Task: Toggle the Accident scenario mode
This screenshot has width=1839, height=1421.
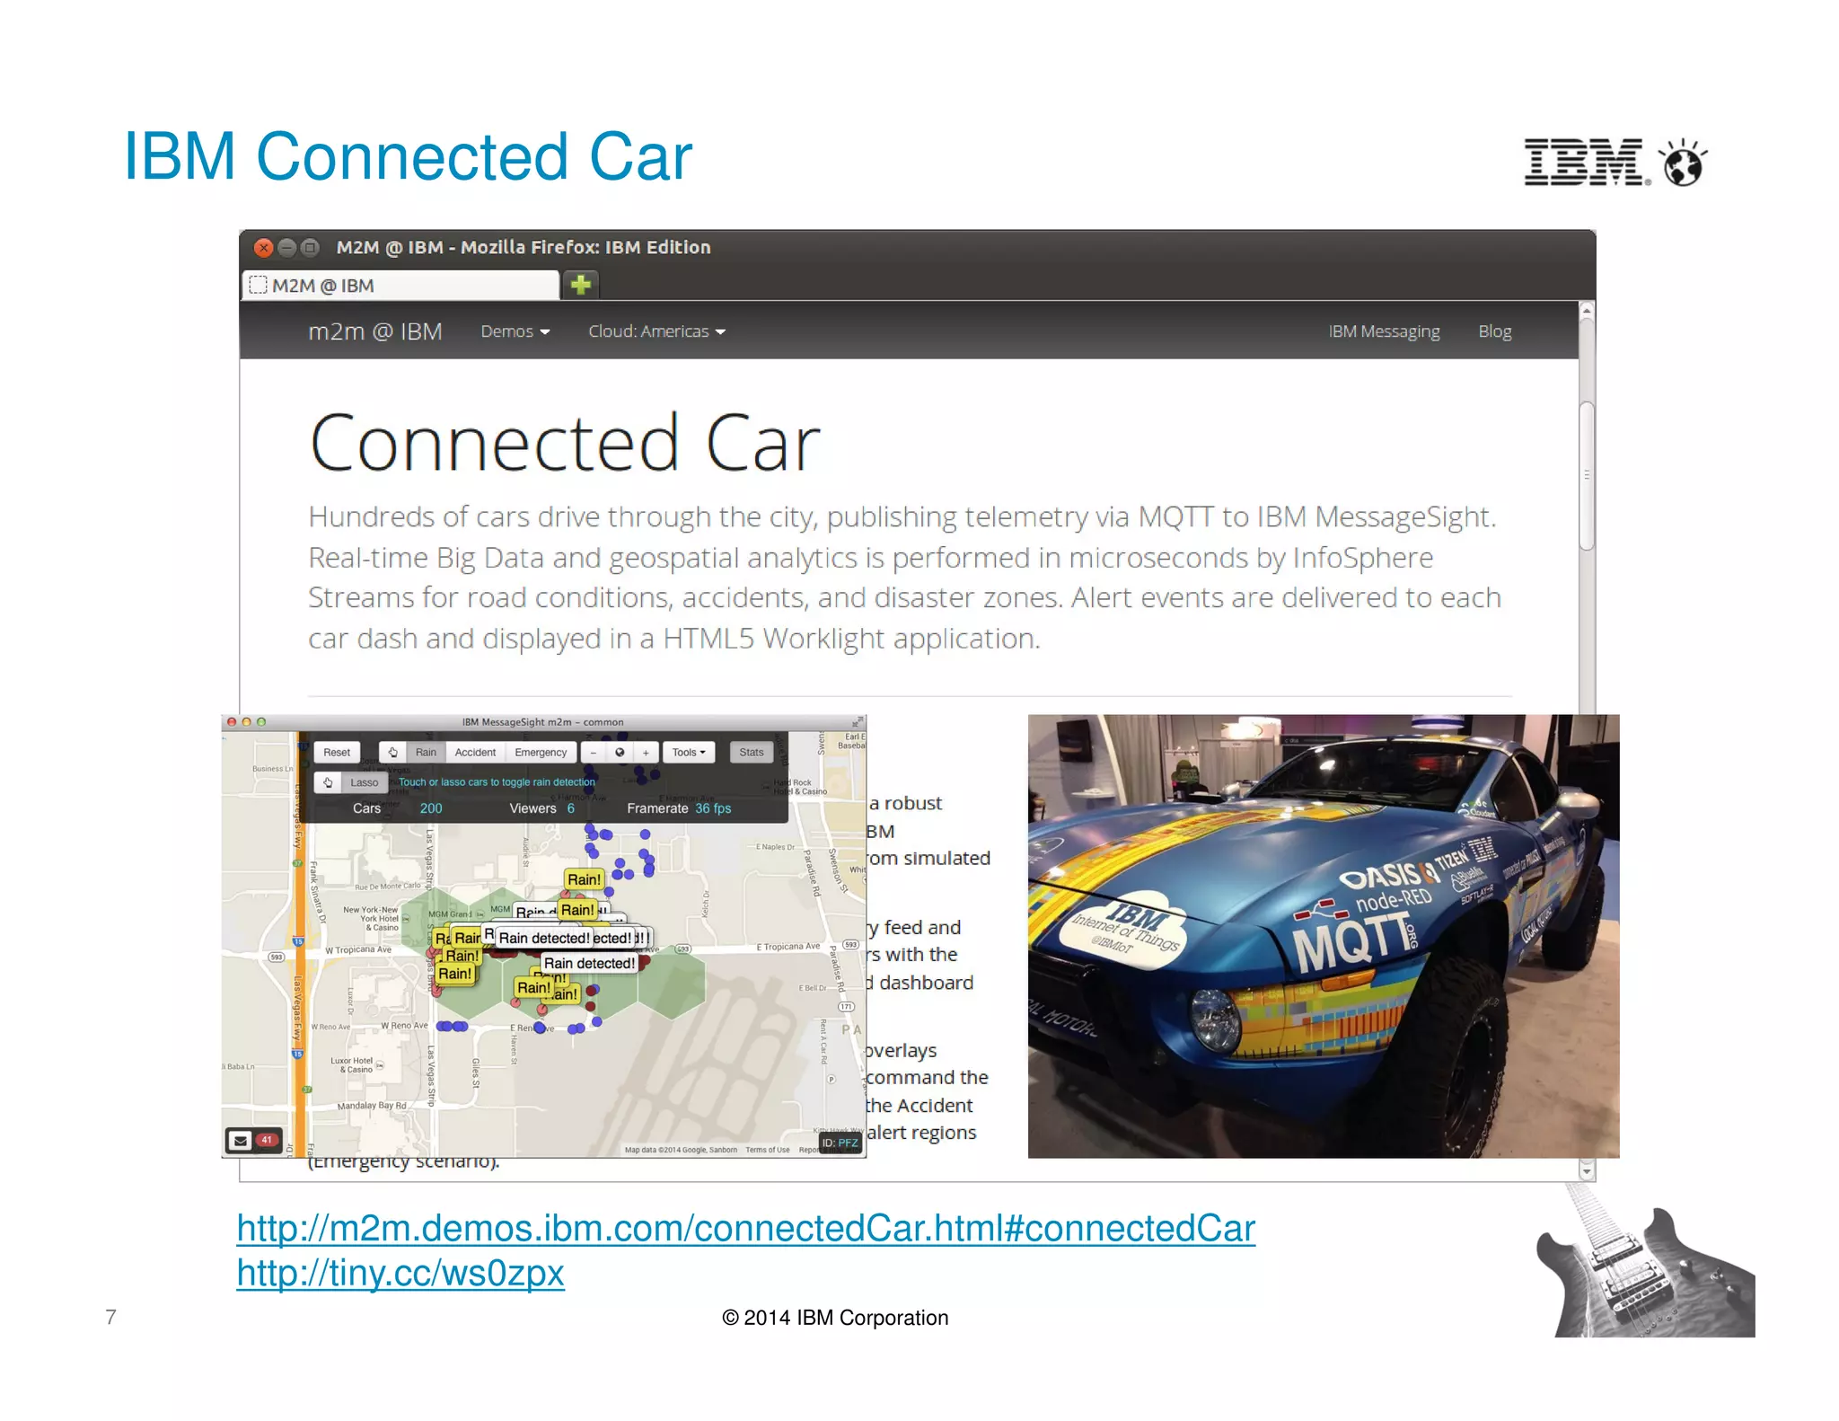Action: point(475,752)
